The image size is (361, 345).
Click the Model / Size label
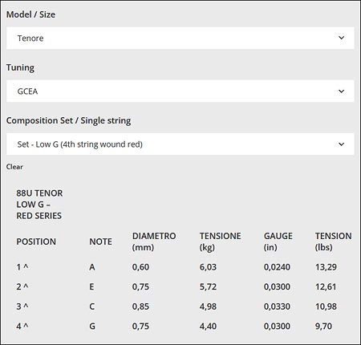click(30, 14)
